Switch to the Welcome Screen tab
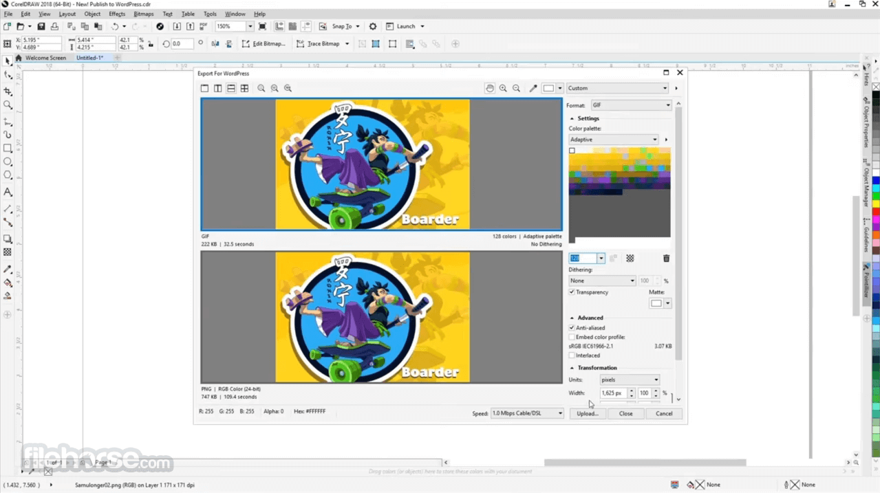The width and height of the screenshot is (880, 493). (x=45, y=58)
